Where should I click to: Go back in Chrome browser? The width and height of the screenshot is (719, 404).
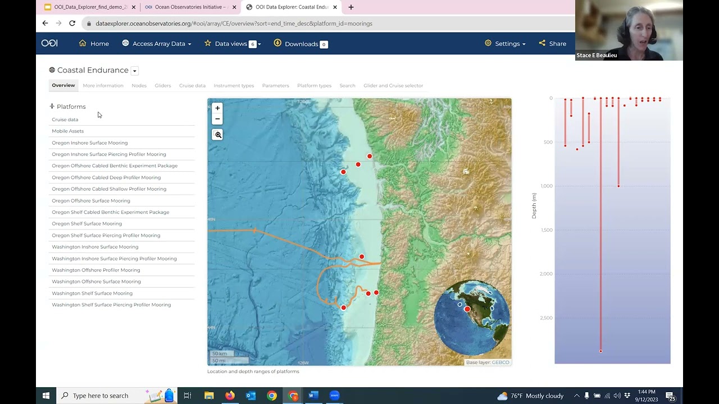[x=45, y=24]
